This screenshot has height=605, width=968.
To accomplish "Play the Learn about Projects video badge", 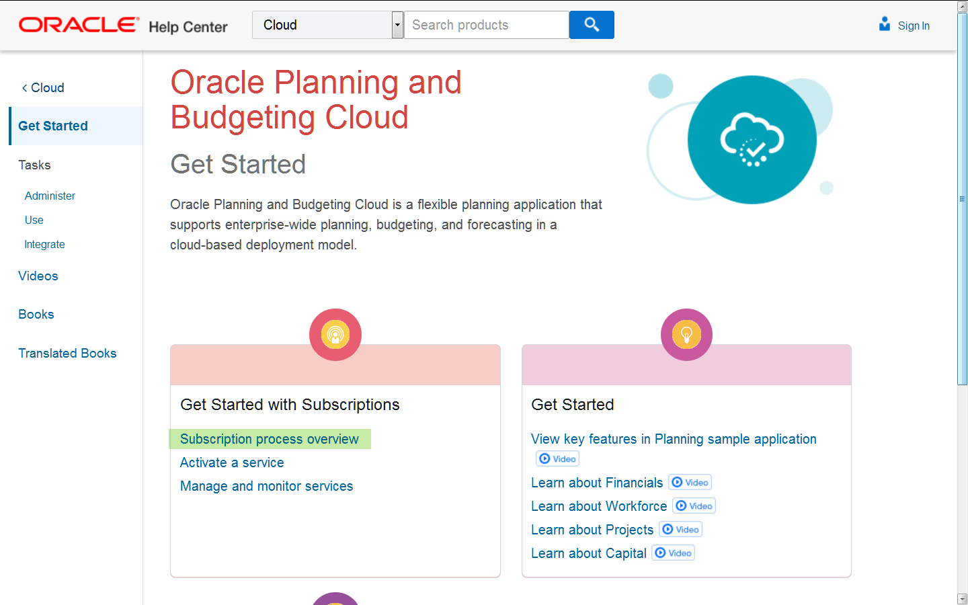I will pyautogui.click(x=681, y=530).
